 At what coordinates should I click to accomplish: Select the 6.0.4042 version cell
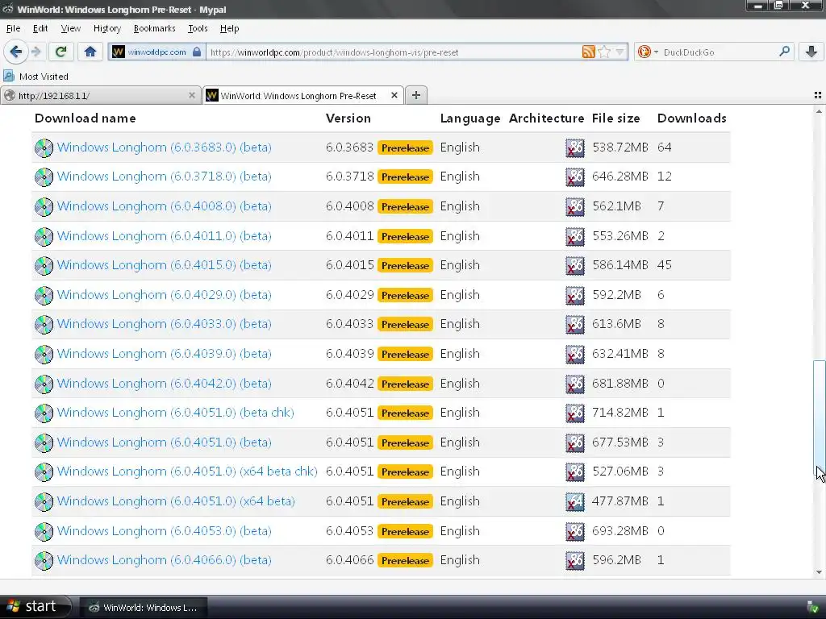pos(350,383)
